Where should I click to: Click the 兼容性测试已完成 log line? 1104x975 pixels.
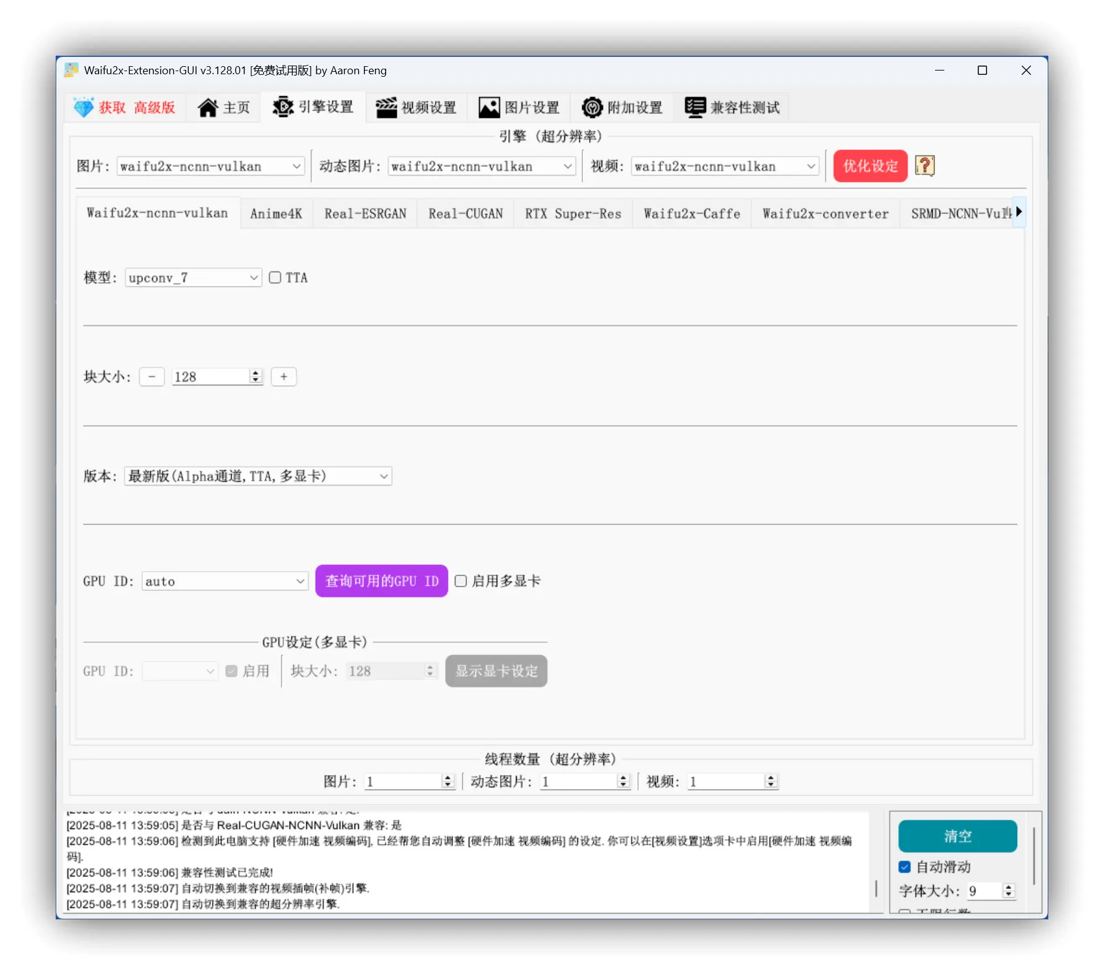[x=170, y=872]
